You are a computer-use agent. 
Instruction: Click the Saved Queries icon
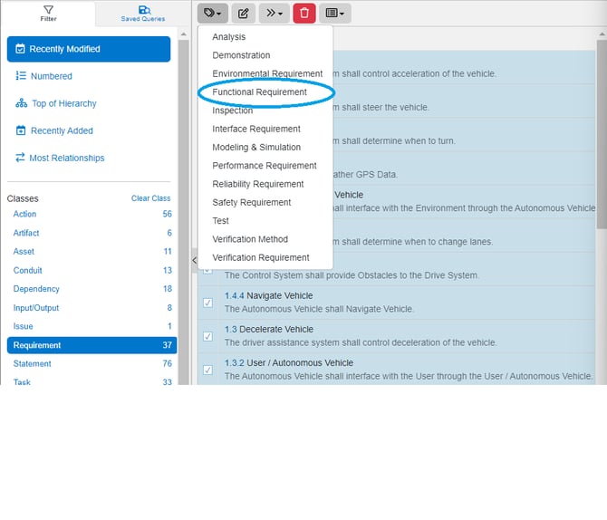(x=143, y=9)
